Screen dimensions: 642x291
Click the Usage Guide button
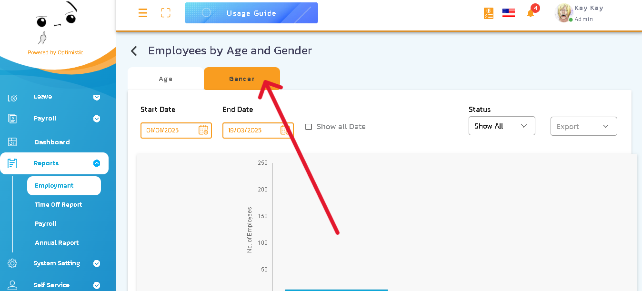251,13
